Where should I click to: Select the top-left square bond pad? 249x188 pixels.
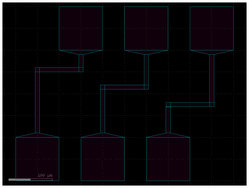(x=81, y=28)
